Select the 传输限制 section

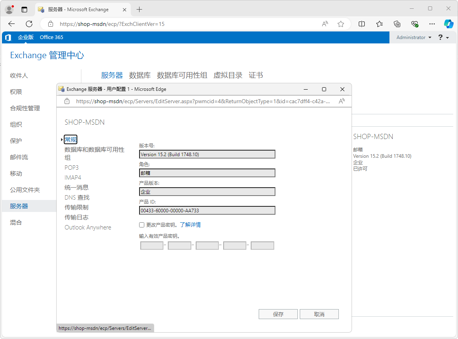click(x=77, y=207)
